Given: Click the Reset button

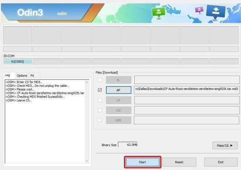Looking at the screenshot, I should coord(179,162).
